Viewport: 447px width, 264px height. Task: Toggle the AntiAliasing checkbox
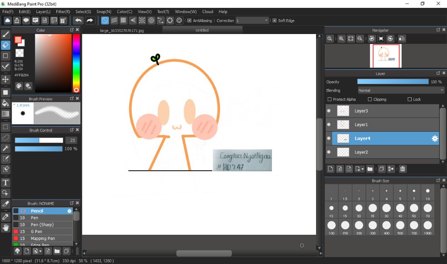pos(189,21)
